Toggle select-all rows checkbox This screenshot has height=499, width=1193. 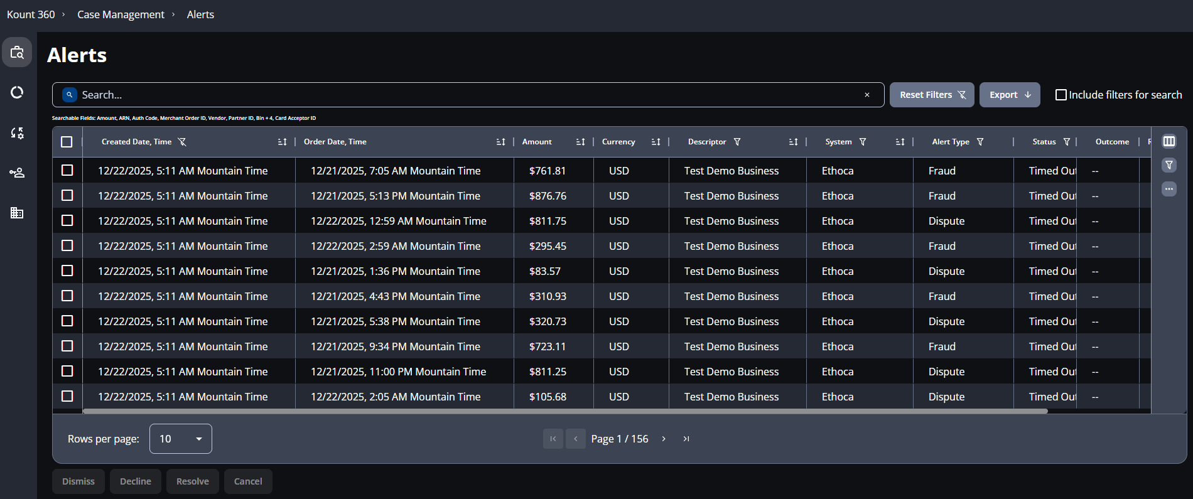(67, 142)
